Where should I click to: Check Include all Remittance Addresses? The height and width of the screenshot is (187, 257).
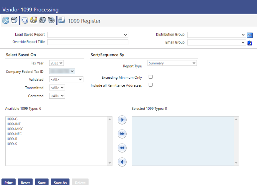pos(151,85)
